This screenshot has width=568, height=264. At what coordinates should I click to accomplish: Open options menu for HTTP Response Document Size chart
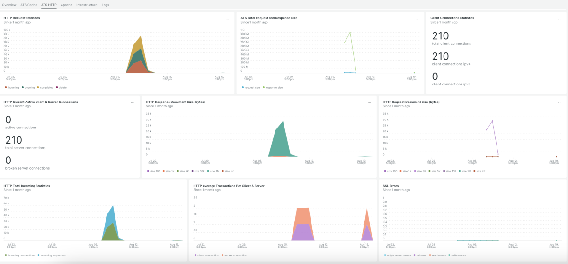[x=369, y=103]
